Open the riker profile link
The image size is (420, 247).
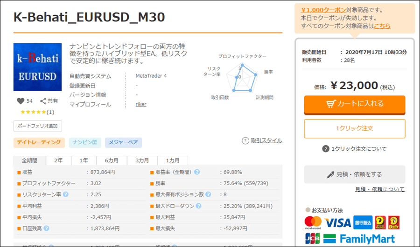140,104
